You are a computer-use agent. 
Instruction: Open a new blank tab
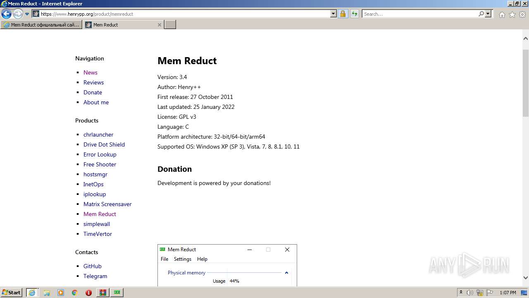coord(170,25)
